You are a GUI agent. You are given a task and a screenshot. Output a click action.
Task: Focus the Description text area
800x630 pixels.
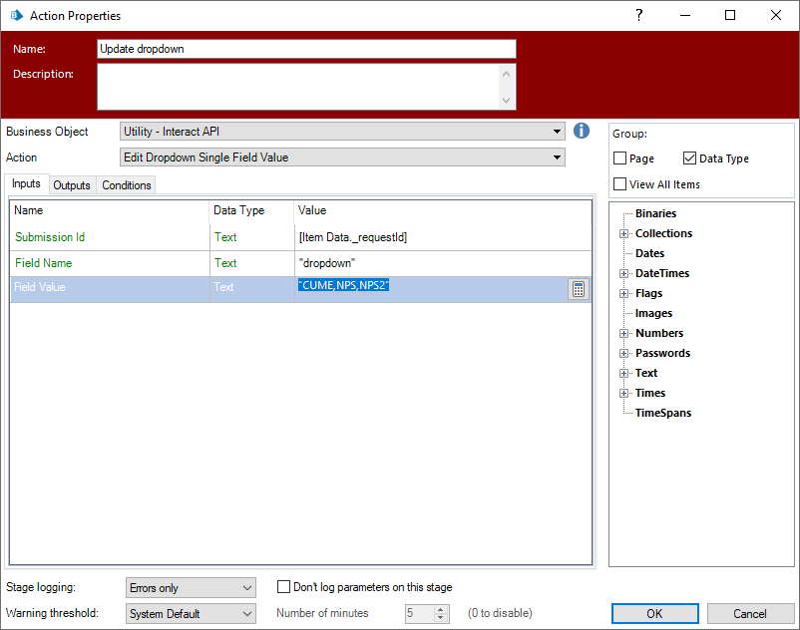pyautogui.click(x=306, y=87)
